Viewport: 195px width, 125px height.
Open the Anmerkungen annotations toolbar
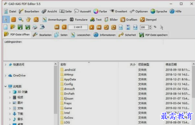pyautogui.click(x=55, y=20)
